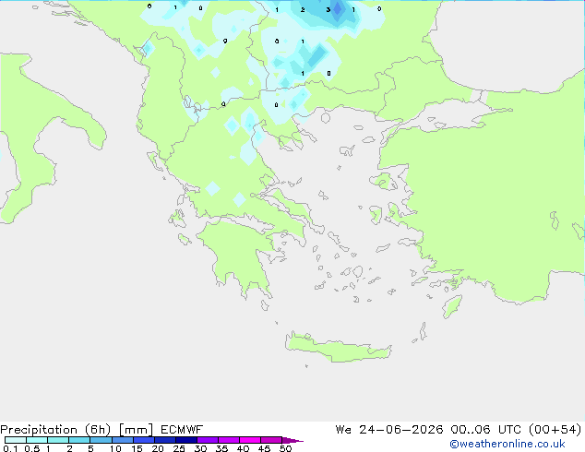Click the legend label "35"
The height and width of the screenshot is (452, 585).
(221, 448)
